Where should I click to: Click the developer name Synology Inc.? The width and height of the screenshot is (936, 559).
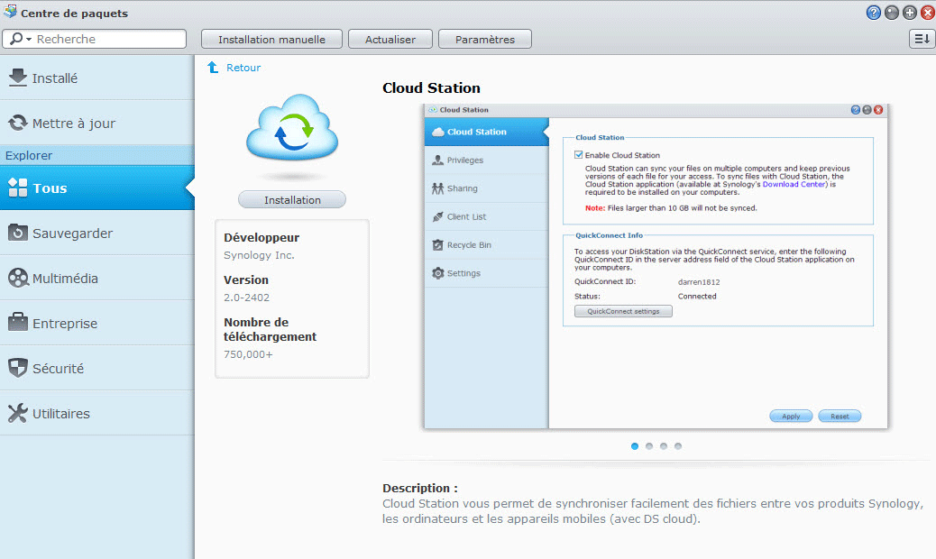259,255
